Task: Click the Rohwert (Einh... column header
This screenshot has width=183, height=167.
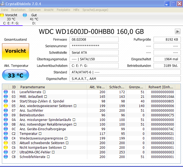Action: tap(161, 87)
